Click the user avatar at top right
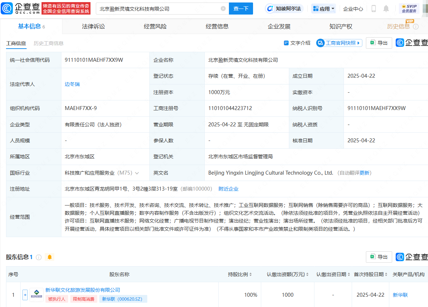The image size is (428, 307). [425, 9]
